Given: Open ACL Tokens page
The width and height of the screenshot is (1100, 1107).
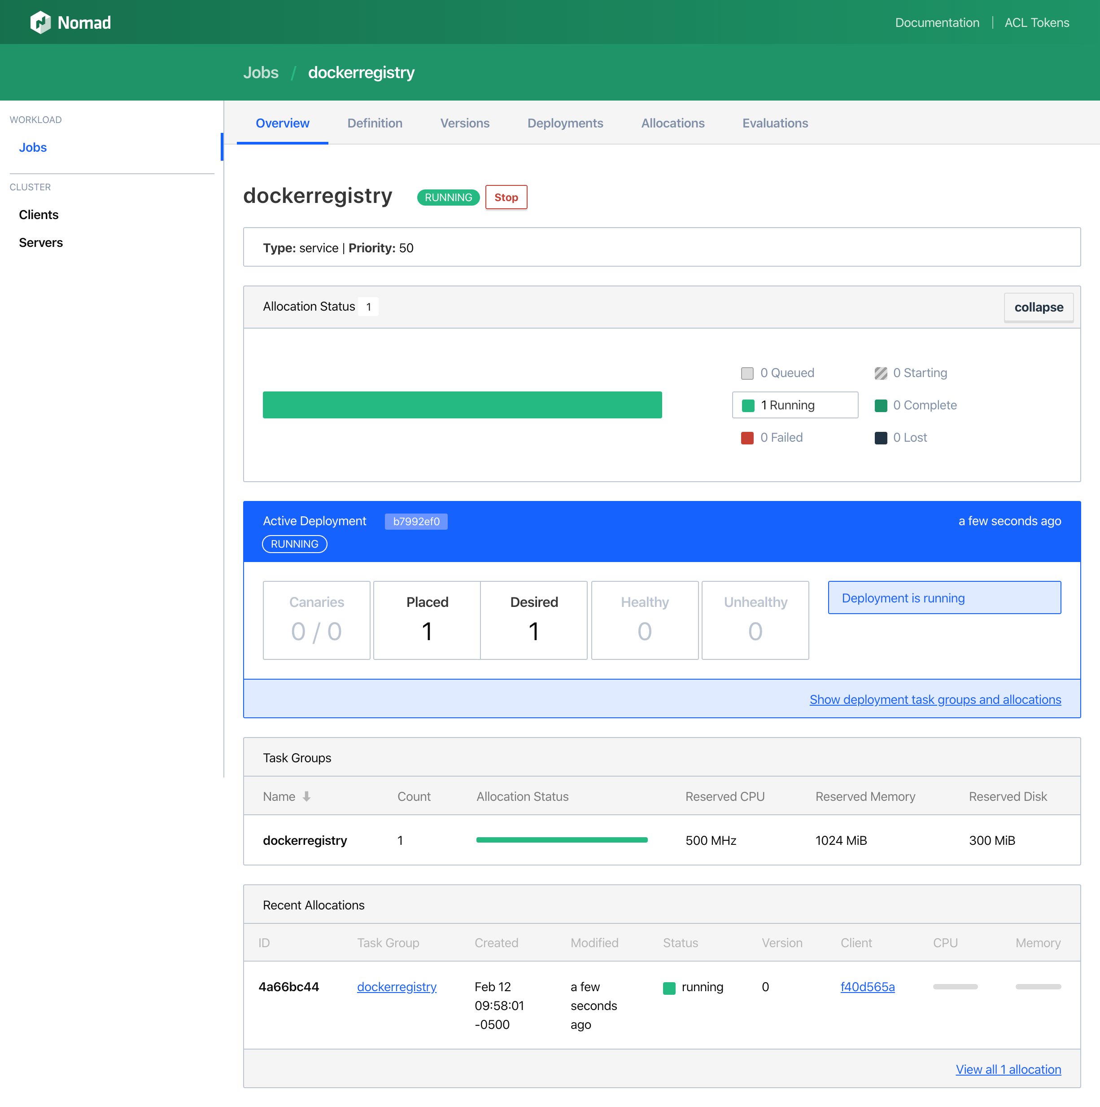Looking at the screenshot, I should (1037, 22).
